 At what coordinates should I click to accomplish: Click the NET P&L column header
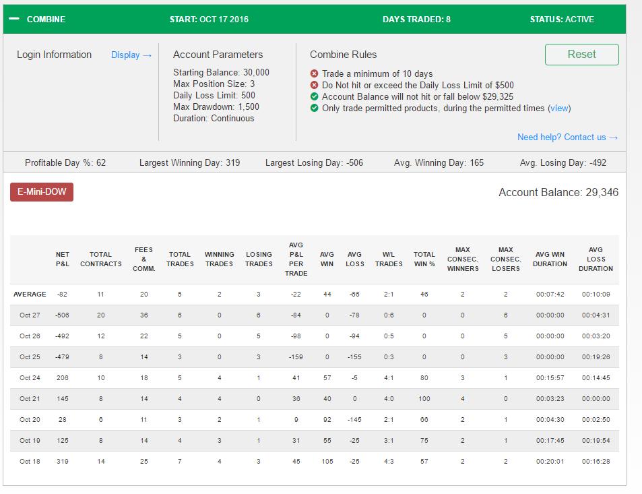pos(63,259)
